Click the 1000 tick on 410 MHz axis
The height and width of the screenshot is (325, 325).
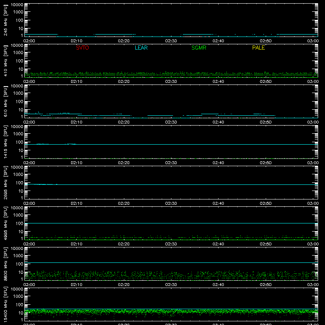[x=18, y=53]
